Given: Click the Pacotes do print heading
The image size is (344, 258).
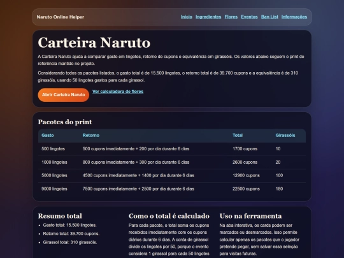Looking at the screenshot, I should [x=65, y=122].
